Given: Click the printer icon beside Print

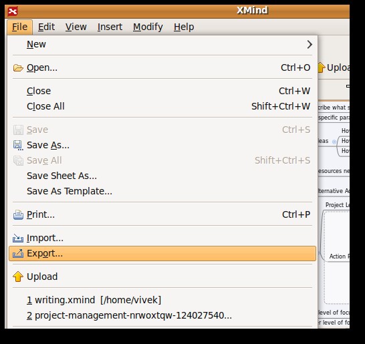Looking at the screenshot, I should pyautogui.click(x=18, y=214).
